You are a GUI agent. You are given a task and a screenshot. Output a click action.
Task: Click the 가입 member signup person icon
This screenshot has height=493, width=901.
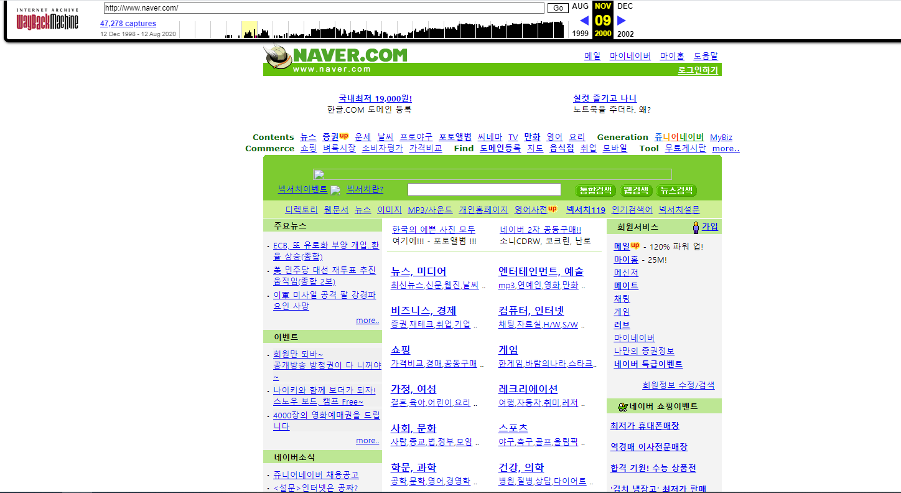pyautogui.click(x=696, y=227)
